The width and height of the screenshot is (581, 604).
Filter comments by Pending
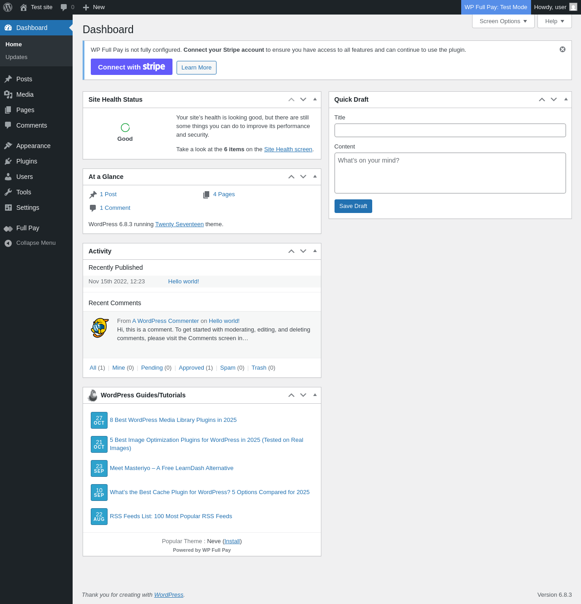pos(152,368)
